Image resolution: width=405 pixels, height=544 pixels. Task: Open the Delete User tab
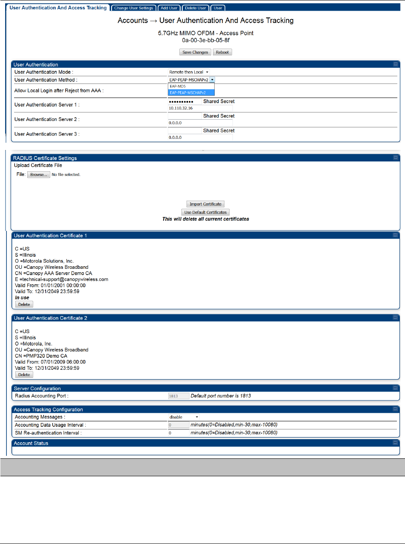coord(195,8)
